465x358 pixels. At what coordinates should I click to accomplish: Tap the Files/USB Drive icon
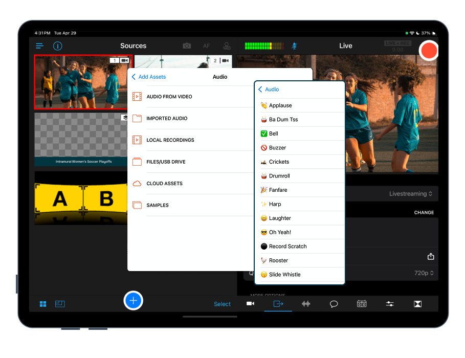pyautogui.click(x=137, y=162)
